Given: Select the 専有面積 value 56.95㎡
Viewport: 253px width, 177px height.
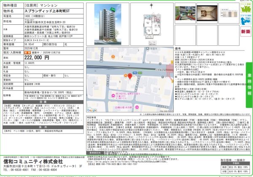Looking at the screenshot, I should click(x=28, y=44).
